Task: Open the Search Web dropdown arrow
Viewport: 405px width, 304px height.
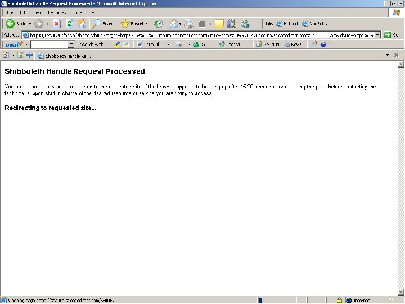Action: tap(110, 44)
